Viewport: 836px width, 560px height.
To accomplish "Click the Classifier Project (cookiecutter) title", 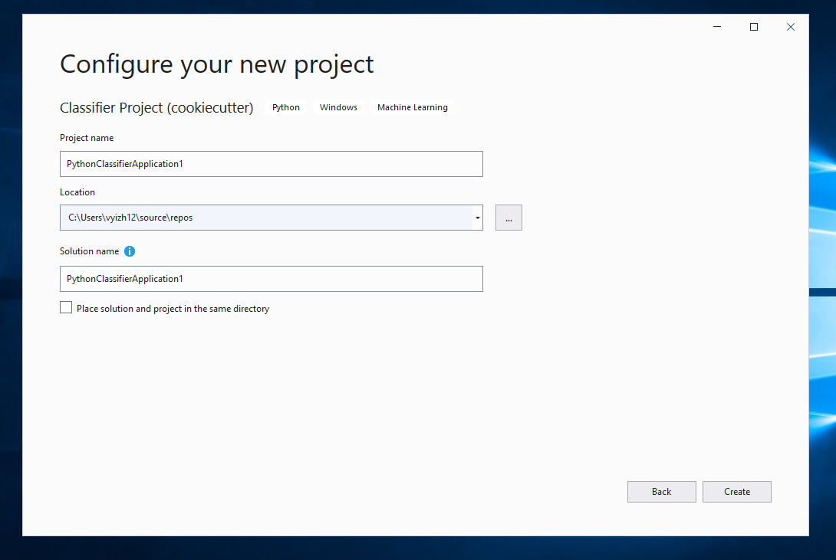I will click(156, 107).
